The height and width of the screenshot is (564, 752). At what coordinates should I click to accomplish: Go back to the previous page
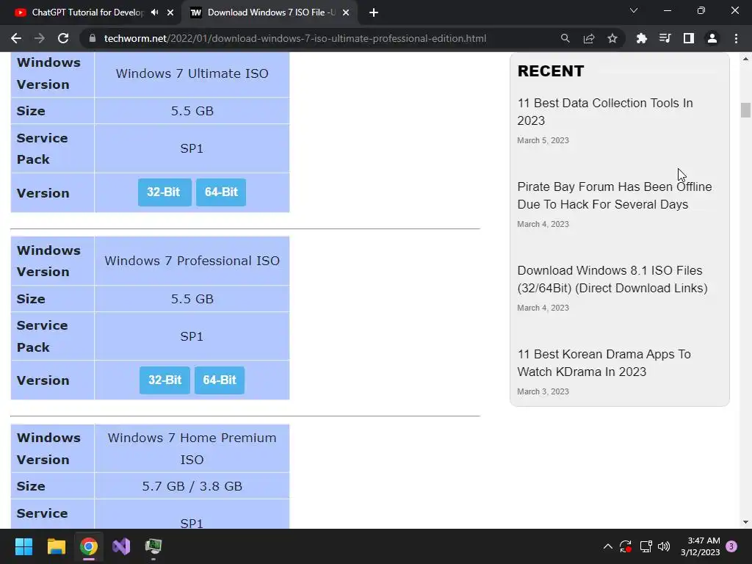[16, 38]
